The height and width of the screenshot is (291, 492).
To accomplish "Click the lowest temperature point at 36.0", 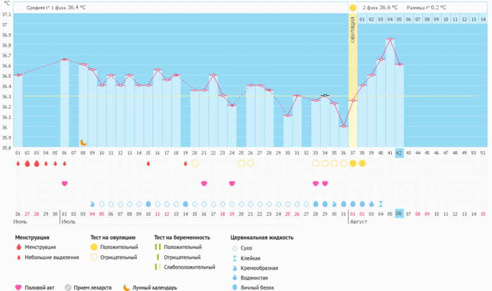I will tap(344, 126).
